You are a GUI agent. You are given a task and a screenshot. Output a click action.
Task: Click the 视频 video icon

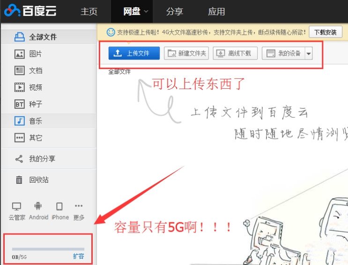[x=20, y=87]
